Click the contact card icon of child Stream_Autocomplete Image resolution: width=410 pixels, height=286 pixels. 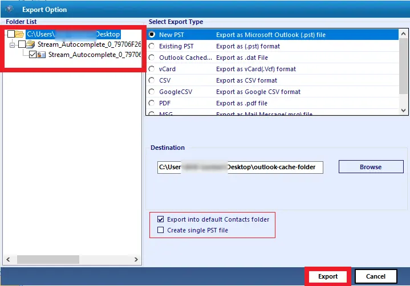[x=41, y=55]
